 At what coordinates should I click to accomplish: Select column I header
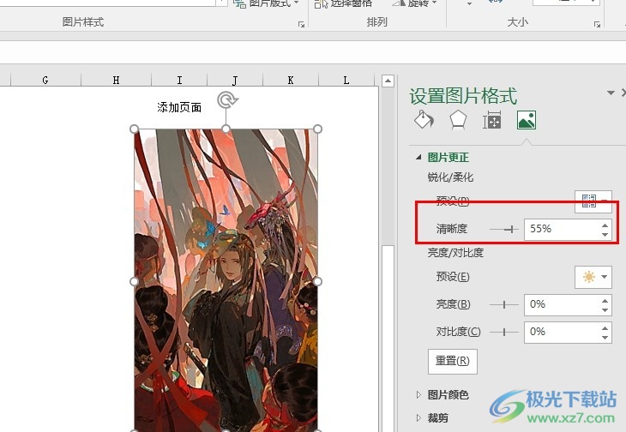[179, 80]
